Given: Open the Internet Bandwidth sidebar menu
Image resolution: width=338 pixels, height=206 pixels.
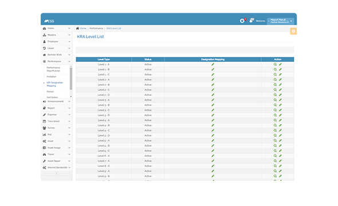Looking at the screenshot, I should [57, 168].
